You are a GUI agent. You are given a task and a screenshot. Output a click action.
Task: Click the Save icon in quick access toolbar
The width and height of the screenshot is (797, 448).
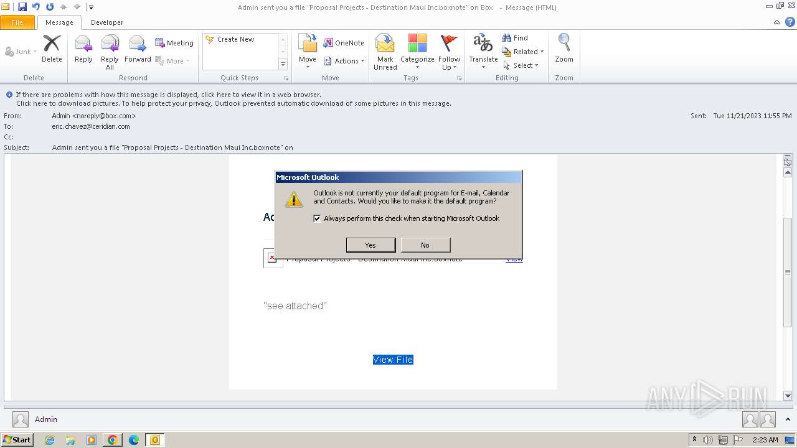click(x=22, y=7)
